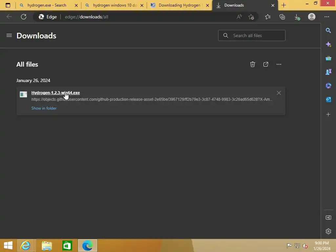Open sidebar Games chess icon
This screenshot has width=336, height=252.
[x=328, y=72]
